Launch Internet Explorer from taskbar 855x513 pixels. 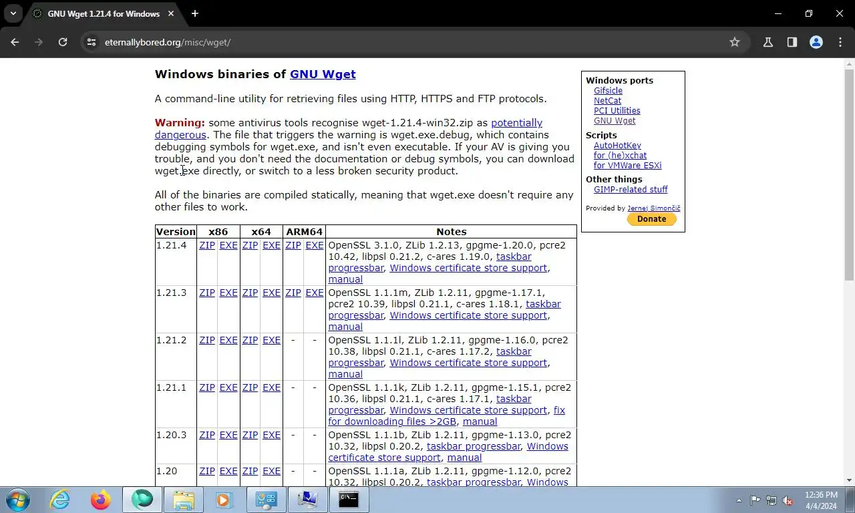click(59, 500)
